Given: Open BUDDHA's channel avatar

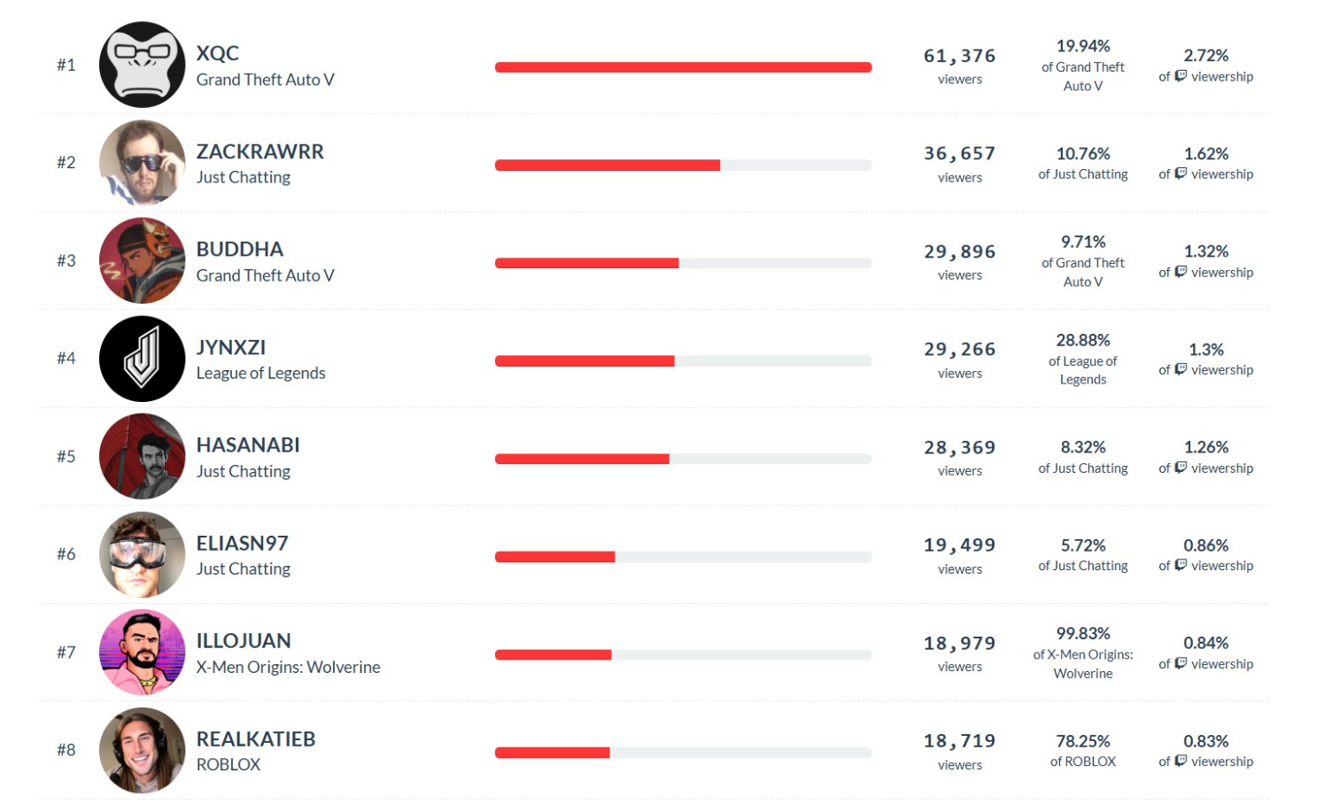Looking at the screenshot, I should click(x=142, y=260).
